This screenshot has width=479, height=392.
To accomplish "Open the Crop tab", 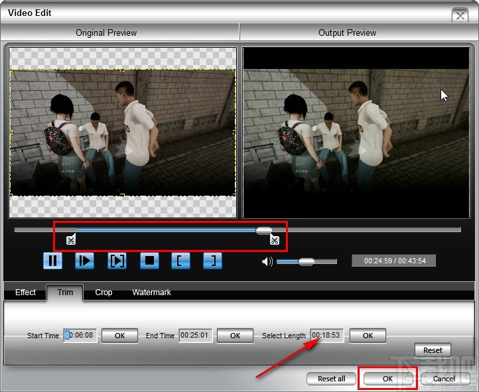I will (x=103, y=292).
